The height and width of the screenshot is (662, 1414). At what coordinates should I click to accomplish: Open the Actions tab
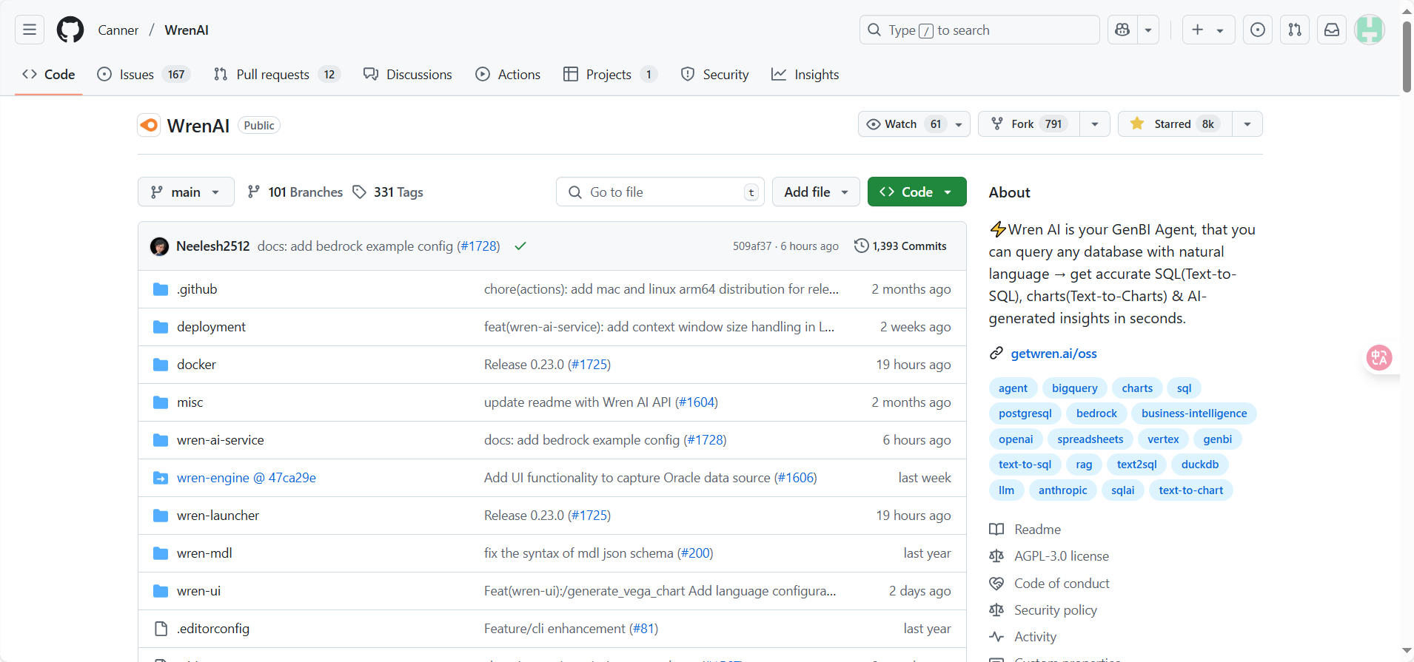508,74
